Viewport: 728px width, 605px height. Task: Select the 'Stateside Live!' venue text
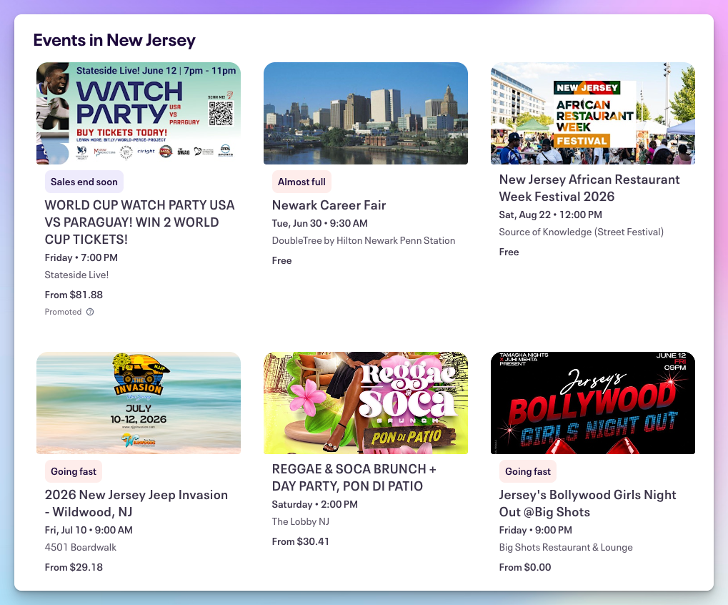tap(76, 275)
